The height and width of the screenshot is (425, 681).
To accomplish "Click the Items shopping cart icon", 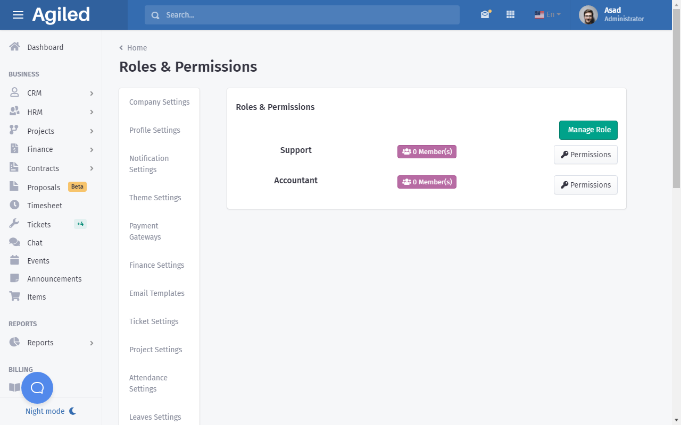I will tap(14, 296).
